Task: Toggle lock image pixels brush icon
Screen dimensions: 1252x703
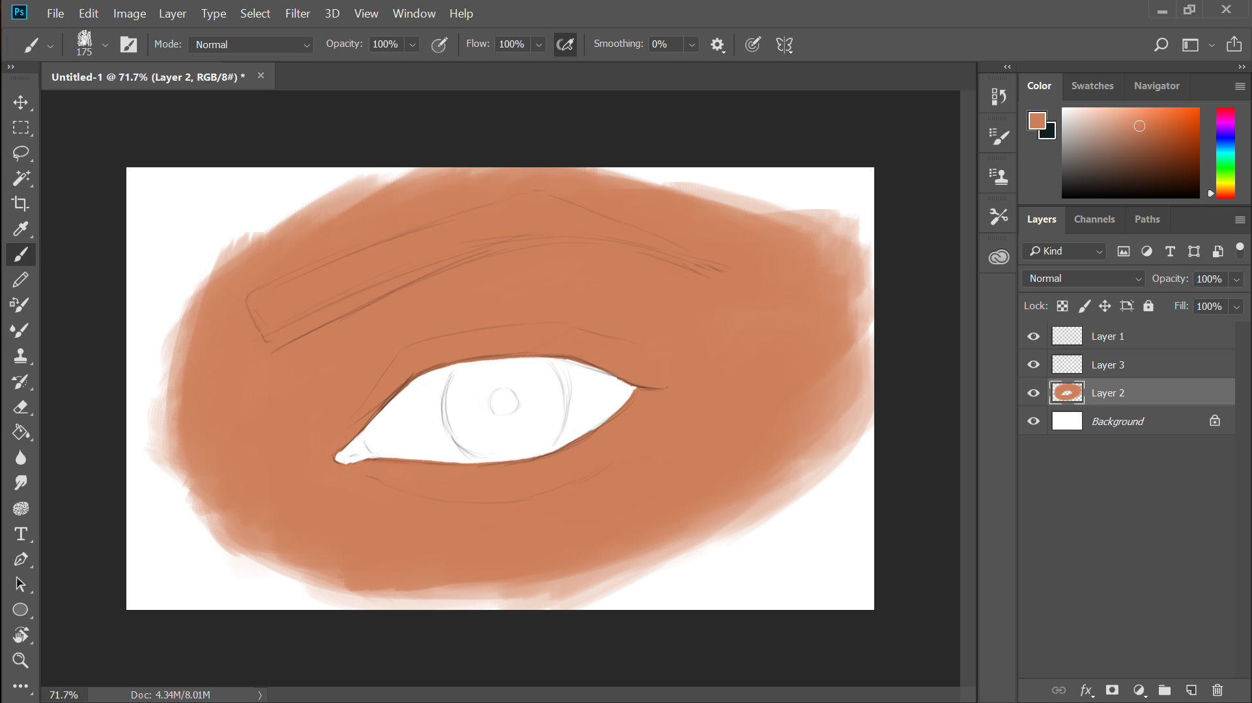Action: click(1084, 306)
